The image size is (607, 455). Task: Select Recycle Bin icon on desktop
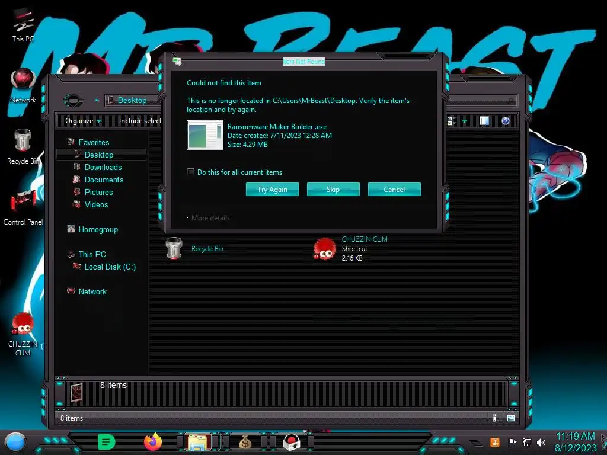[x=23, y=146]
